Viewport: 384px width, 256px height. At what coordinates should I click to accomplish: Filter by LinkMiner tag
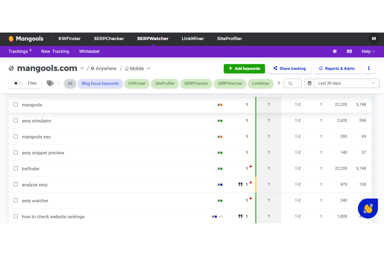pos(260,84)
